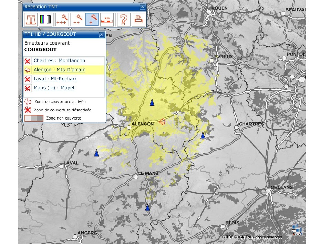Activate the km distance measuring tool
Viewport: 310px width, 244px height.
point(107,20)
